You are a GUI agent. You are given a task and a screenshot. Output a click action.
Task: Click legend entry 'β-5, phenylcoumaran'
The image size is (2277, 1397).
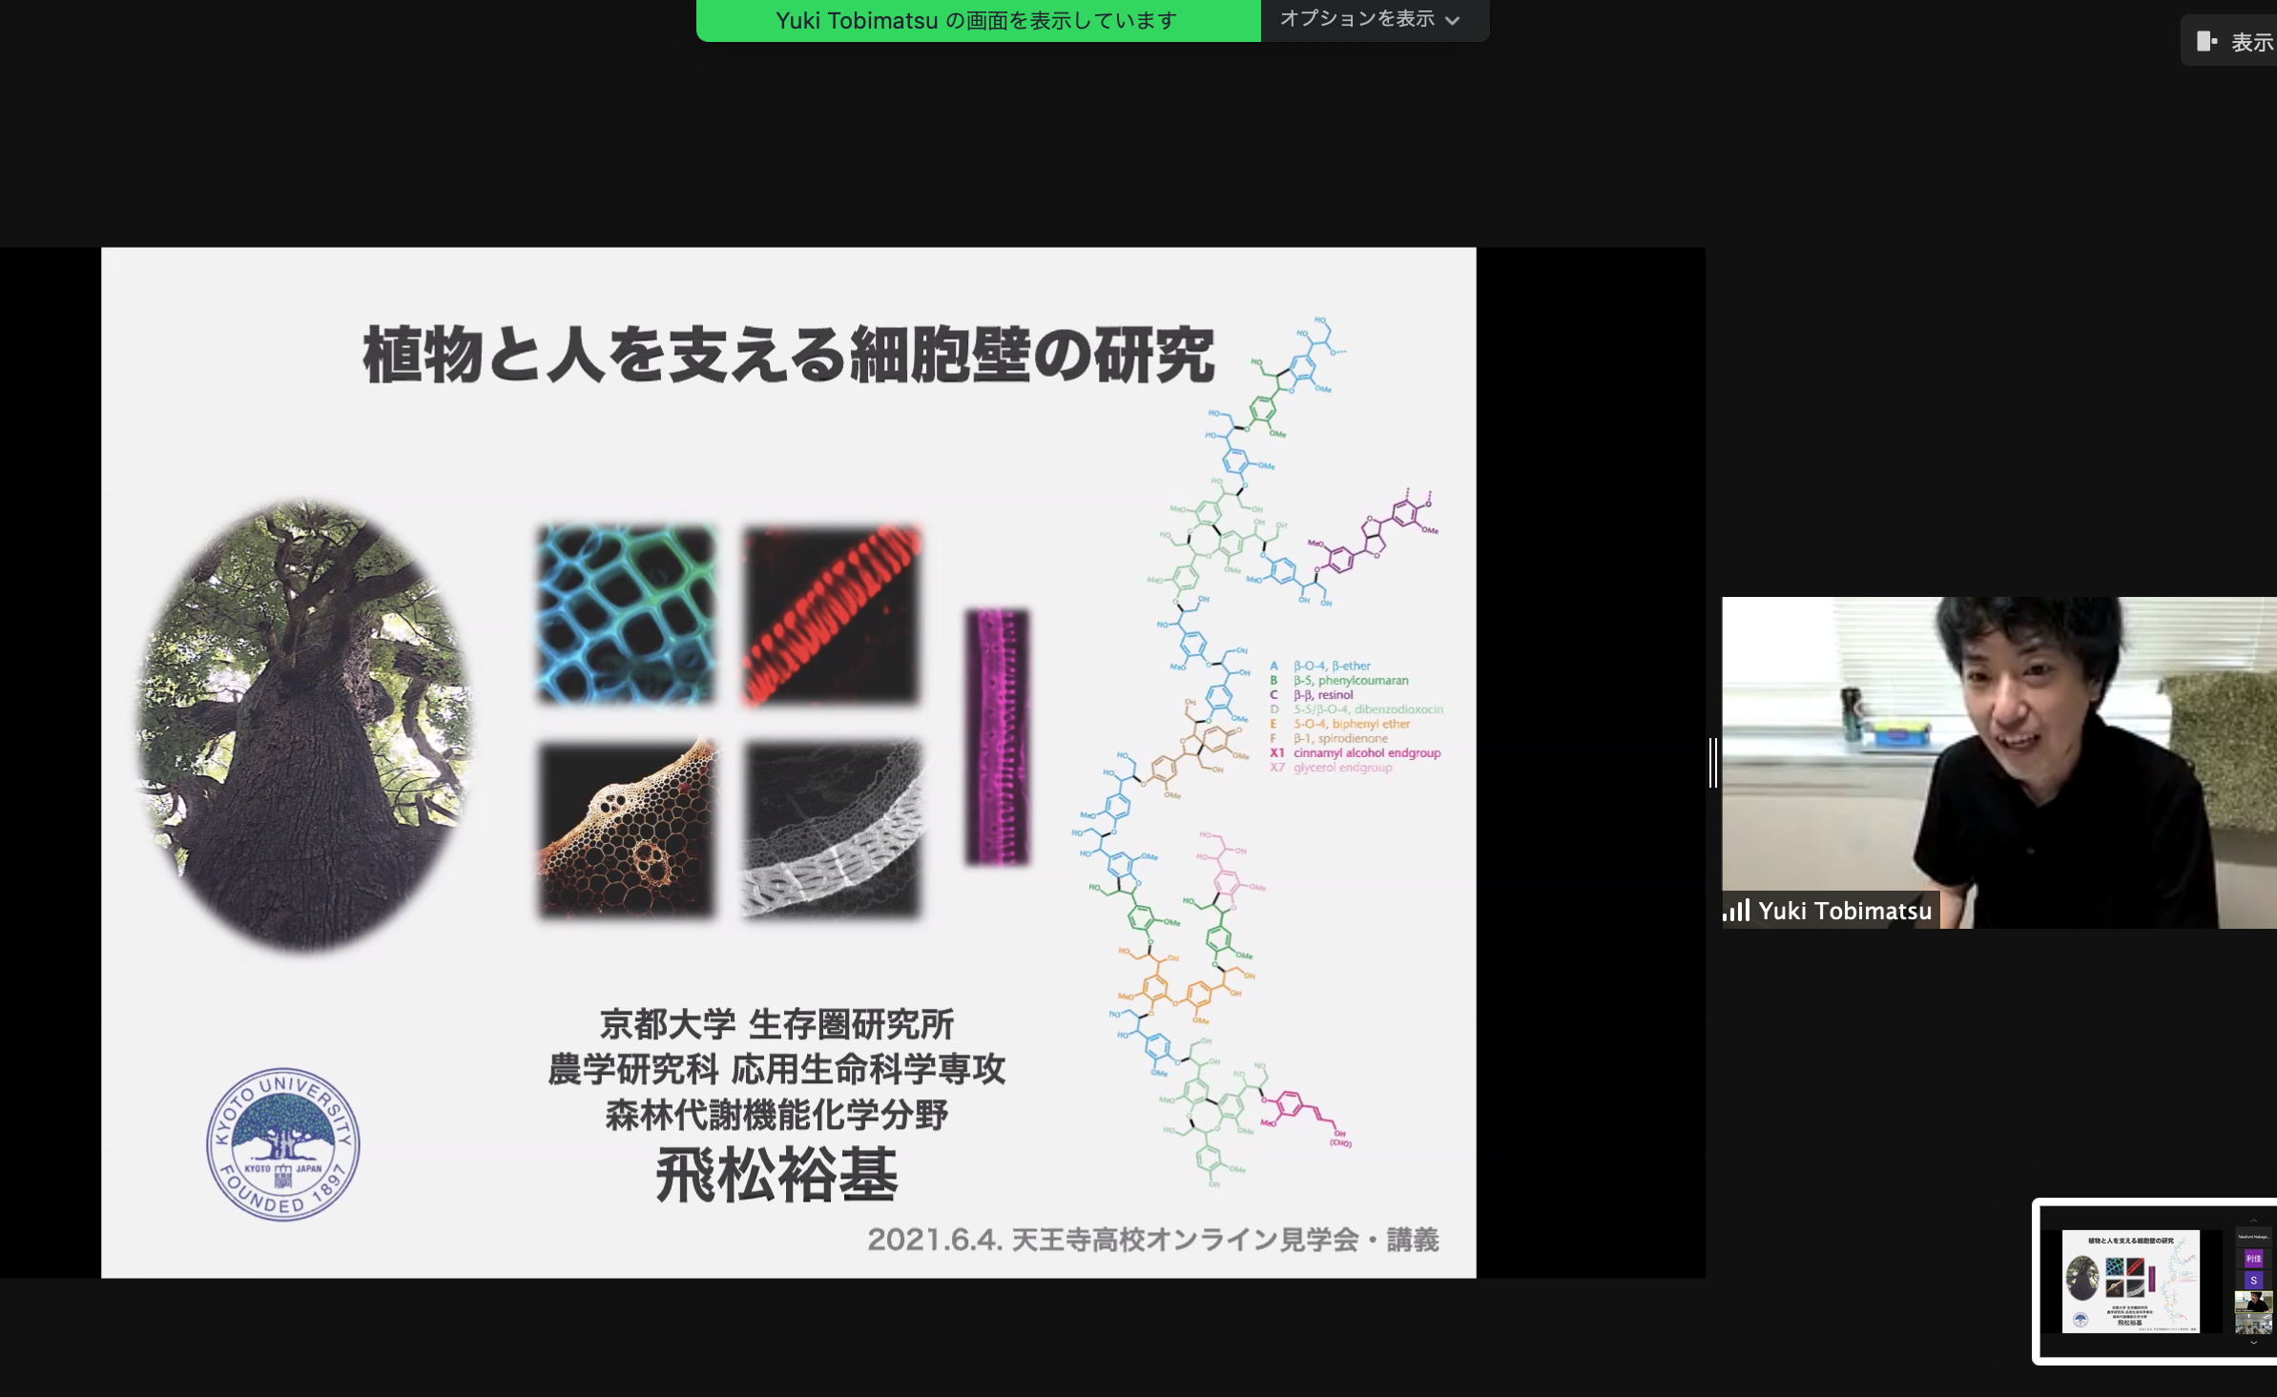coord(1351,680)
